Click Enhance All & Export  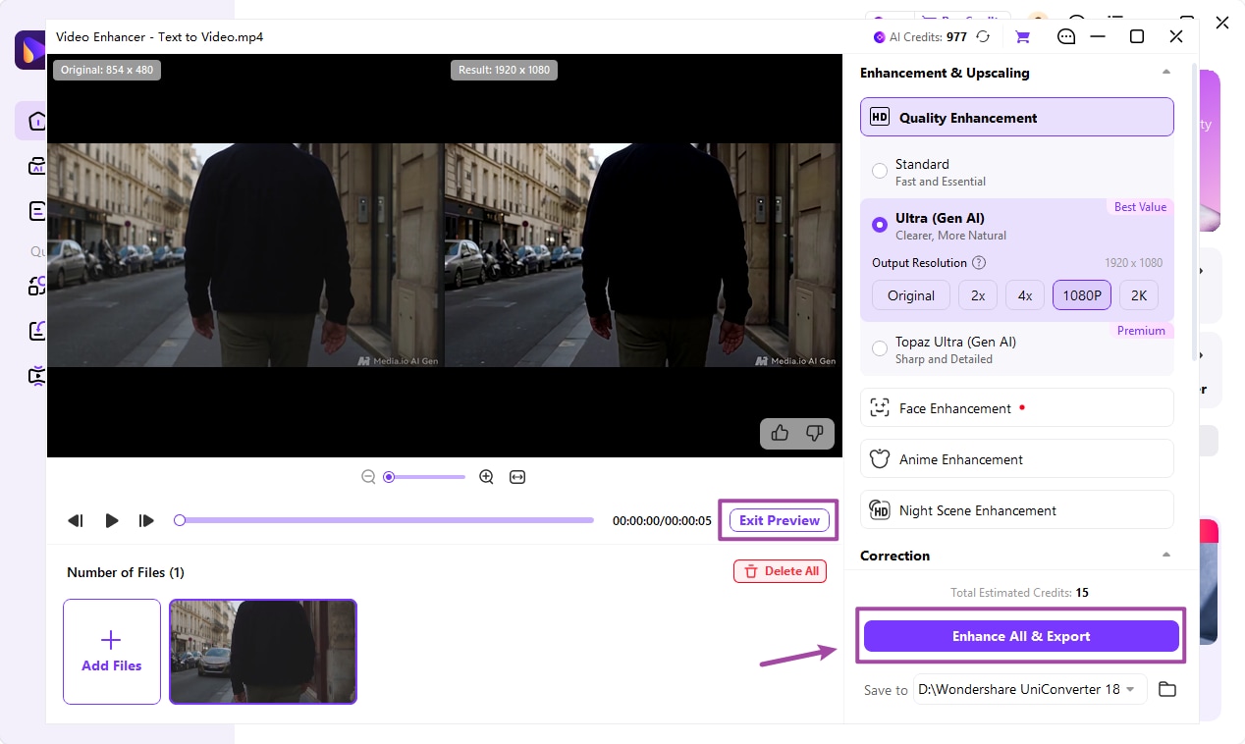click(x=1021, y=636)
